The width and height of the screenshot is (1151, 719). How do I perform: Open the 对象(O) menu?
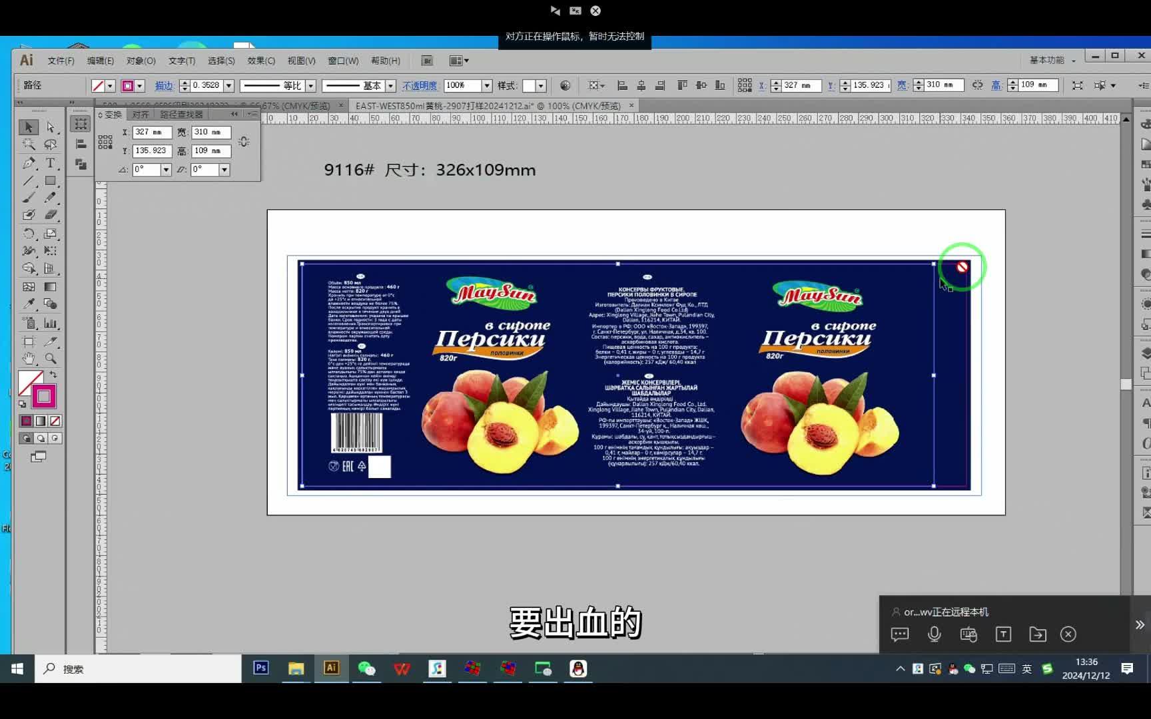[141, 61]
